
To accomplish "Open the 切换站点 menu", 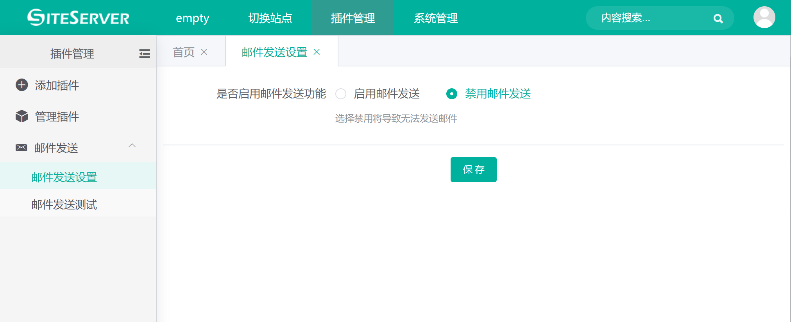I will pos(270,18).
